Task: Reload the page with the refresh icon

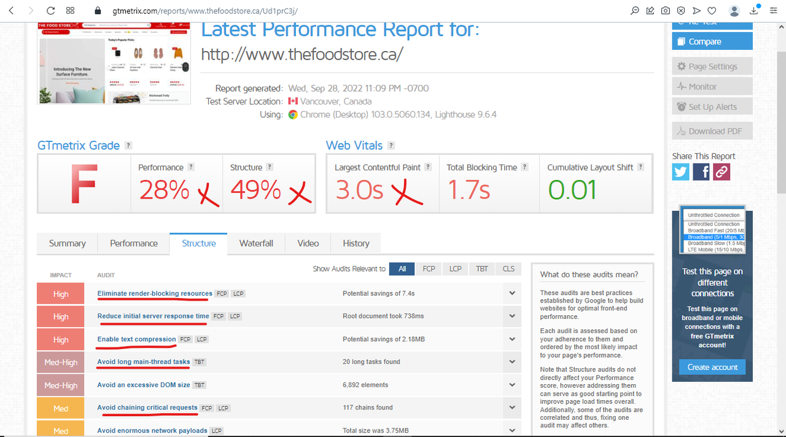Action: pos(51,10)
